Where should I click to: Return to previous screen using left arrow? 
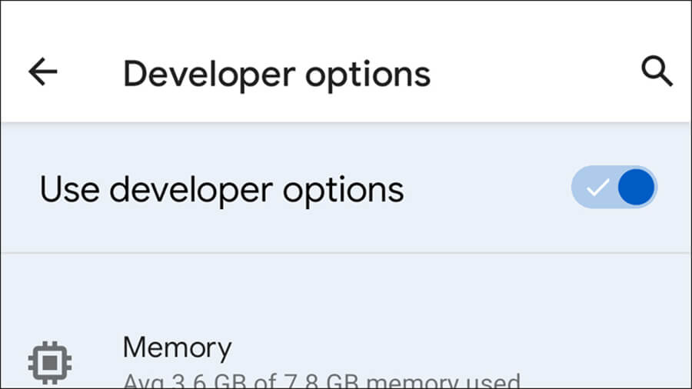click(x=43, y=72)
